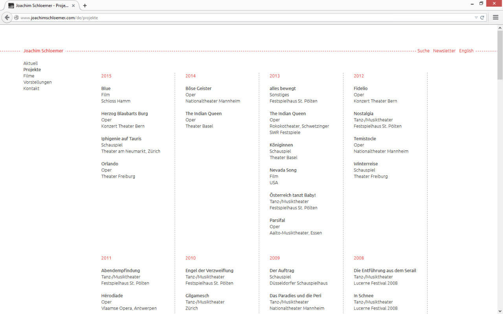Open the Newsletter link

(444, 51)
